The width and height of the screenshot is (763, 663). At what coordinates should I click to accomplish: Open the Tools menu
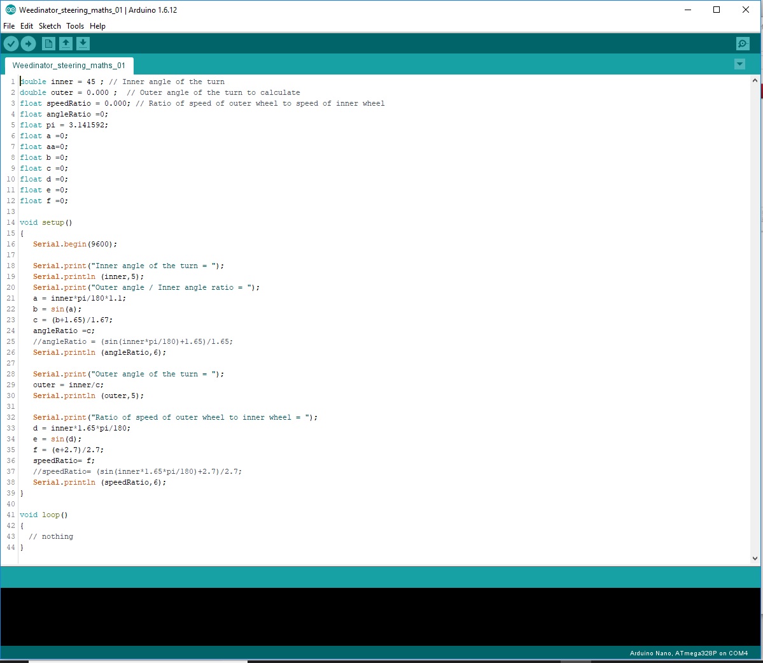(74, 26)
